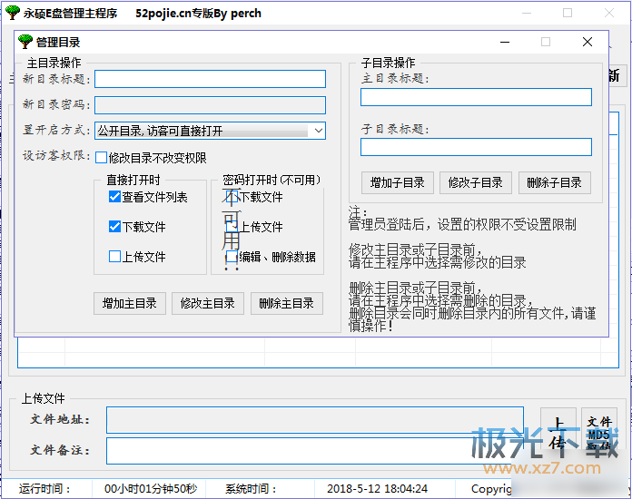Screen dimensions: 632x499
Task: Click the 子目录标题 input box
Action: [x=476, y=147]
